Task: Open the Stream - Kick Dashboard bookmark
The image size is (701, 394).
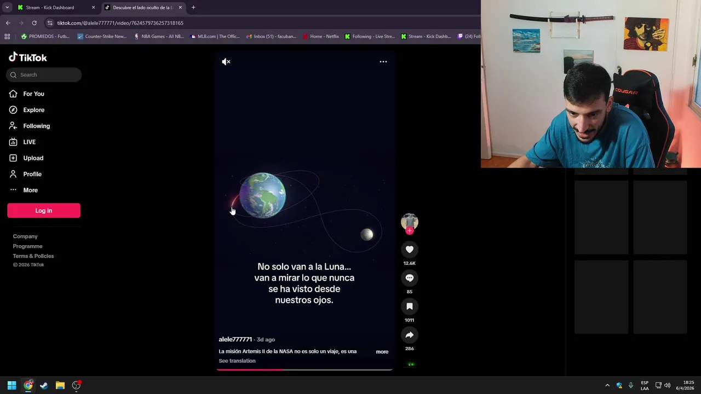Action: [426, 37]
